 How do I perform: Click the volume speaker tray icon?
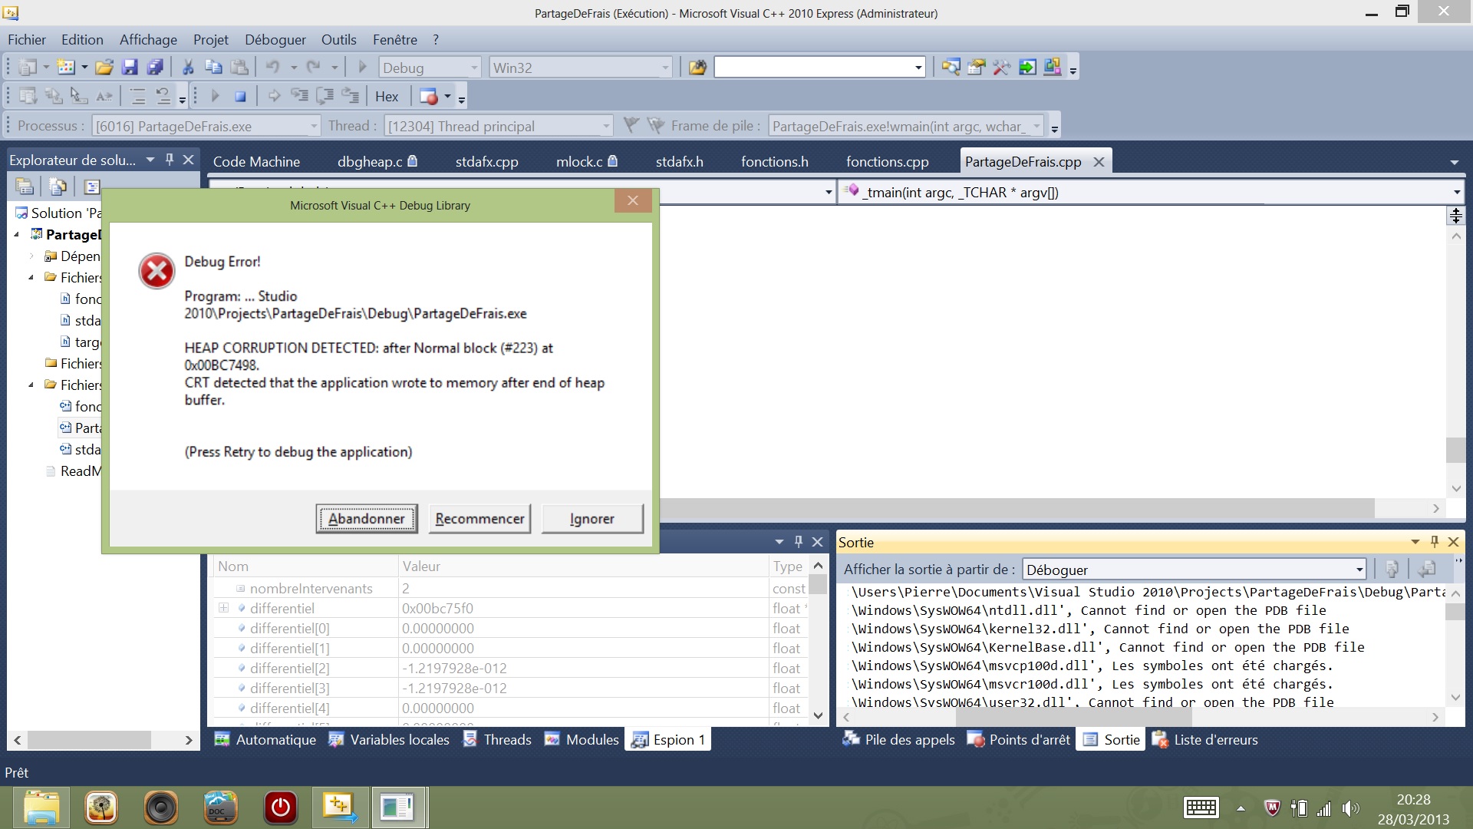(x=1351, y=808)
